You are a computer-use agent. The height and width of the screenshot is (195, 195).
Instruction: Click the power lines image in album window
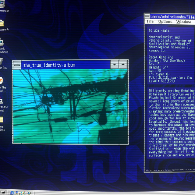(x=70, y=106)
